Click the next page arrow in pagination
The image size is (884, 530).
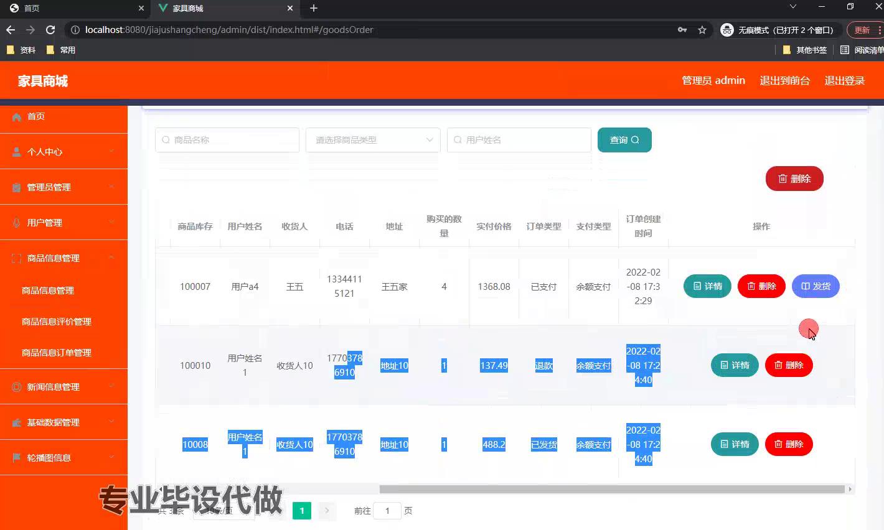[x=327, y=511]
